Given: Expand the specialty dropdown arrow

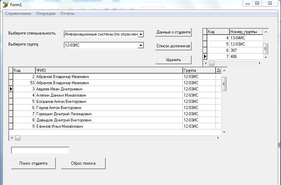Looking at the screenshot, I should (x=141, y=34).
